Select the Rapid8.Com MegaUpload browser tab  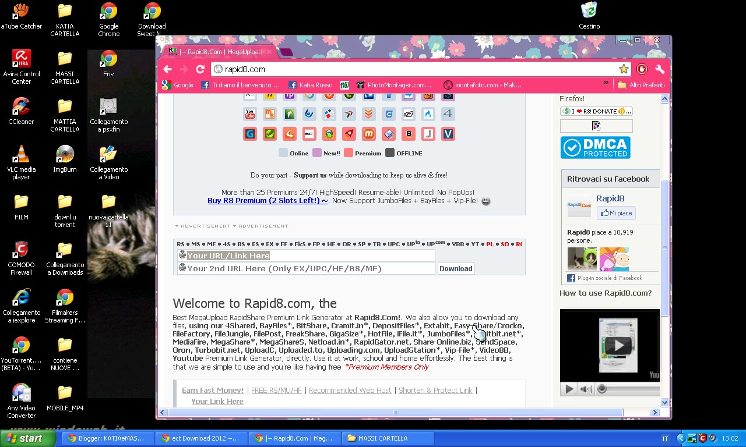point(220,52)
